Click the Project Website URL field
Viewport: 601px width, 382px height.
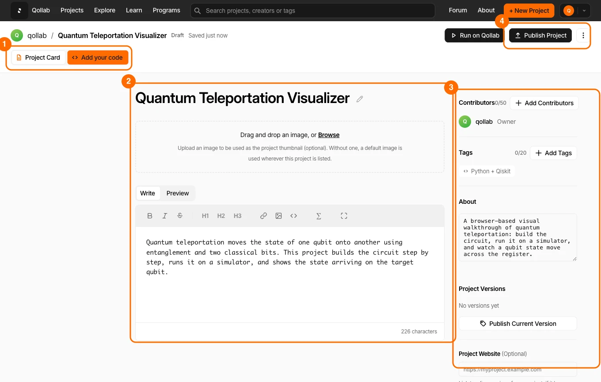(x=518, y=369)
